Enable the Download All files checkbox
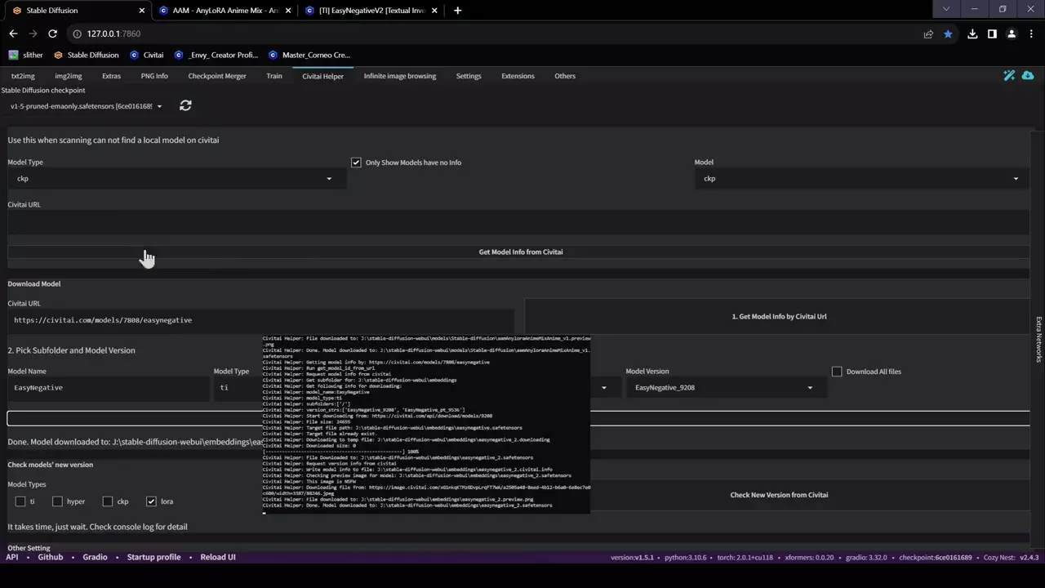Viewport: 1045px width, 588px height. [x=837, y=372]
